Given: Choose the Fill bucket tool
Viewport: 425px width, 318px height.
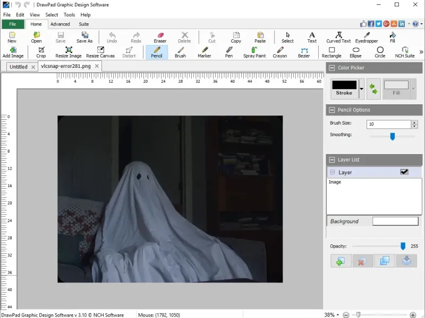Looking at the screenshot, I should 392,37.
